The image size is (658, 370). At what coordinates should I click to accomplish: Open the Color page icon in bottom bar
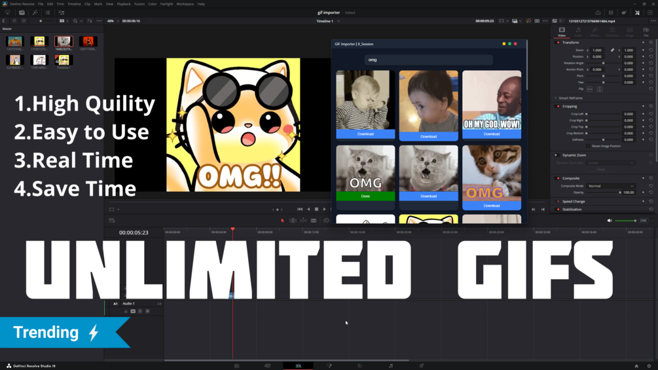[359, 366]
